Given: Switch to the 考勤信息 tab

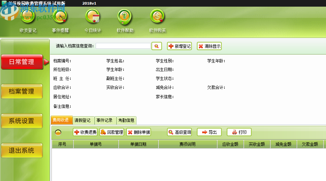Looking at the screenshot, I should (126, 120).
